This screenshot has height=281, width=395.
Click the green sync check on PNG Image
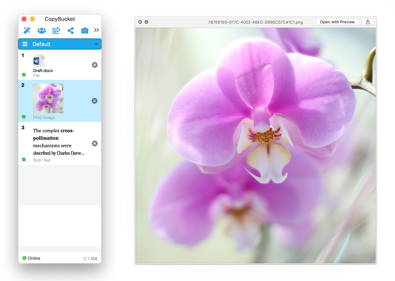[24, 117]
